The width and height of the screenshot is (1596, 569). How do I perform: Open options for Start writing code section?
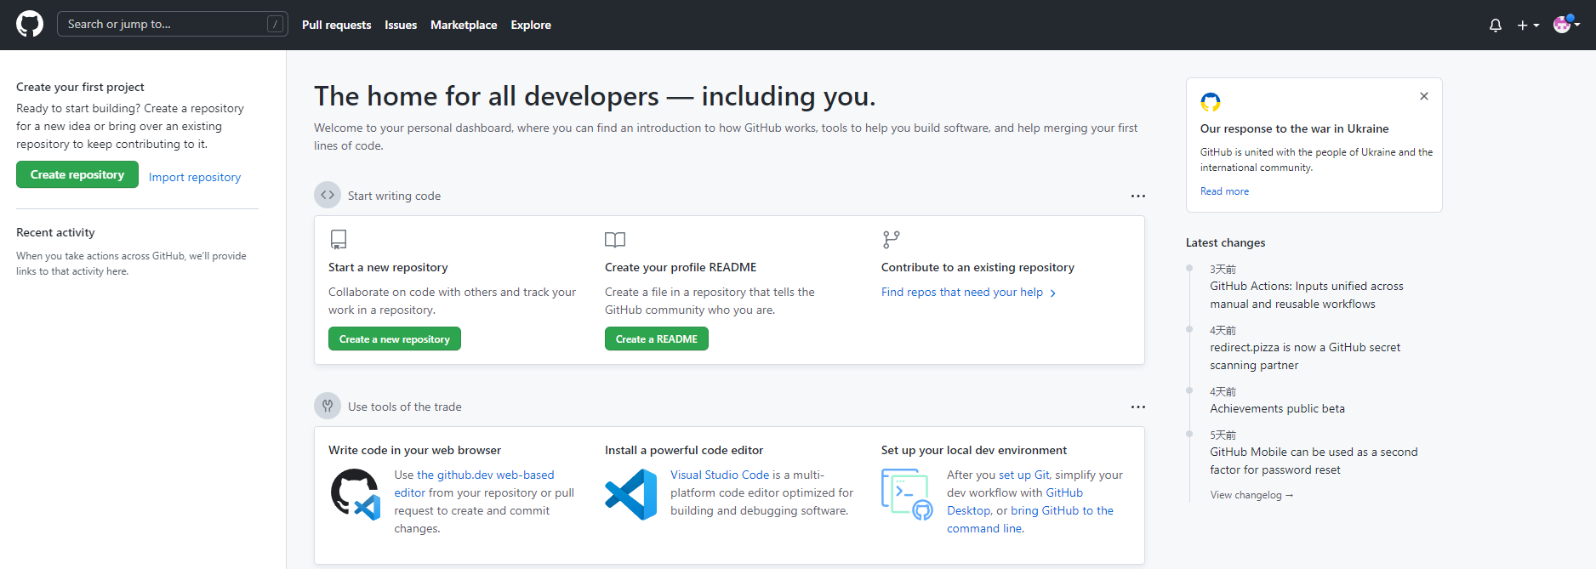pos(1137,196)
